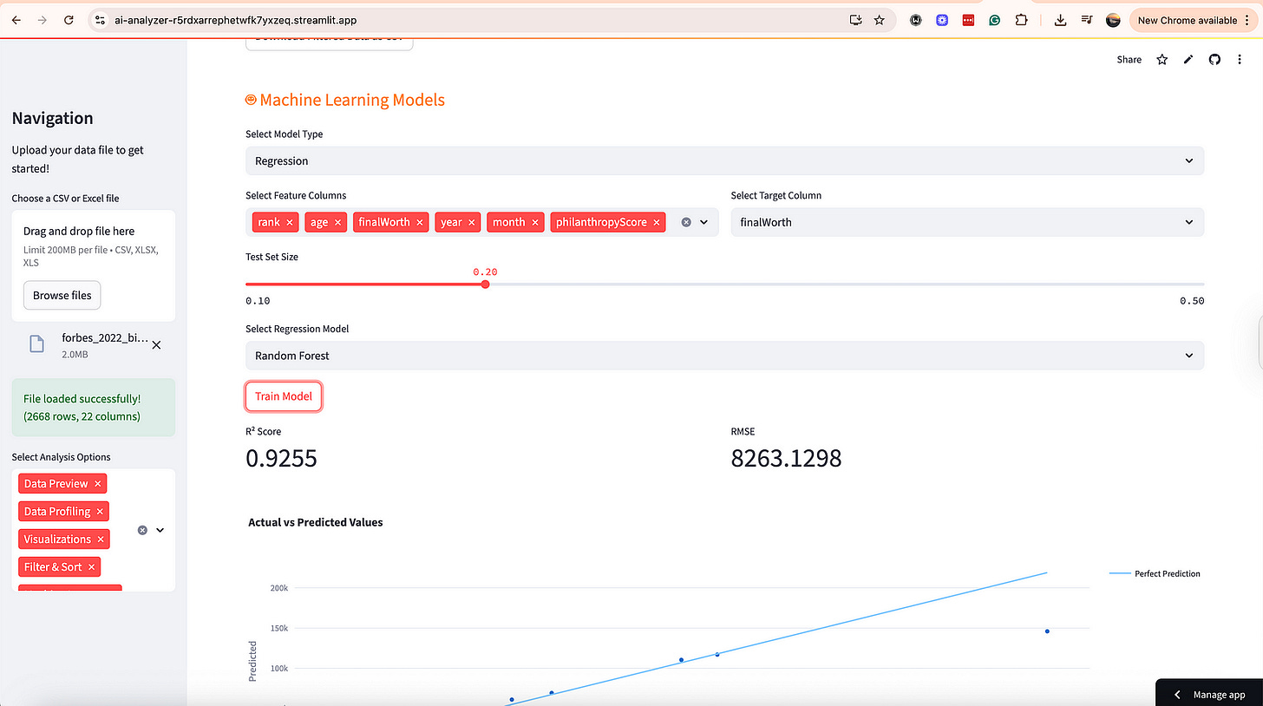Remove the month feature tag
1263x706 pixels.
(x=535, y=223)
